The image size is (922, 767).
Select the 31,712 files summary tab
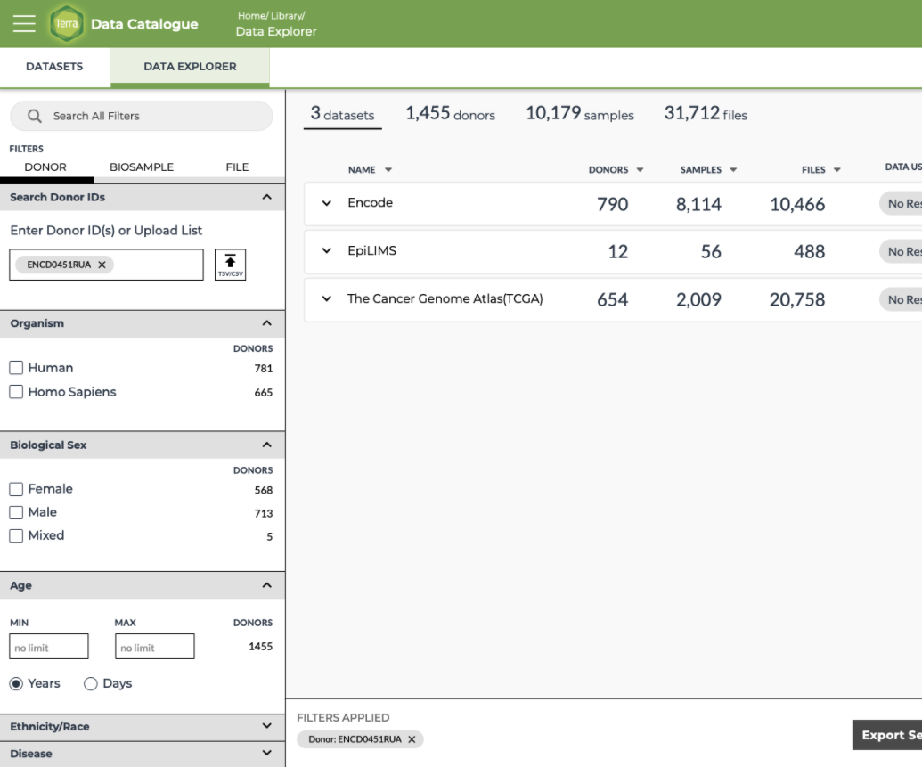[x=706, y=113]
